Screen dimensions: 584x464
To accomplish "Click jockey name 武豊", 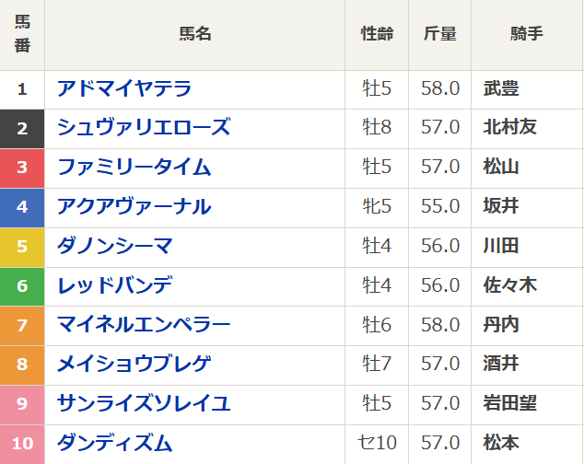I will pyautogui.click(x=501, y=88).
